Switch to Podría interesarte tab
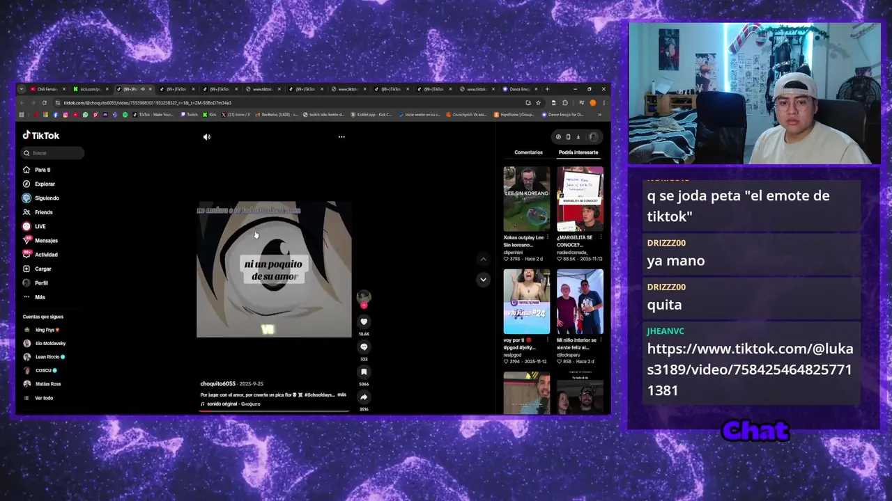 coord(578,152)
